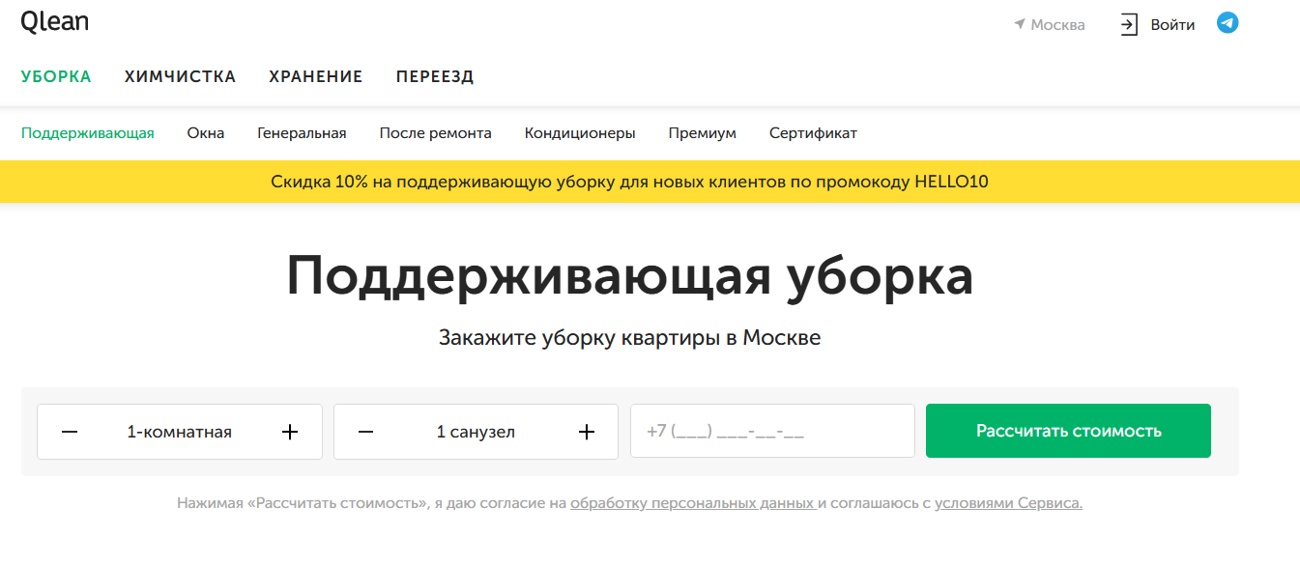Viewport: 1300px width, 565px height.
Task: Switch to the Генеральная cleaning tab
Action: (302, 133)
